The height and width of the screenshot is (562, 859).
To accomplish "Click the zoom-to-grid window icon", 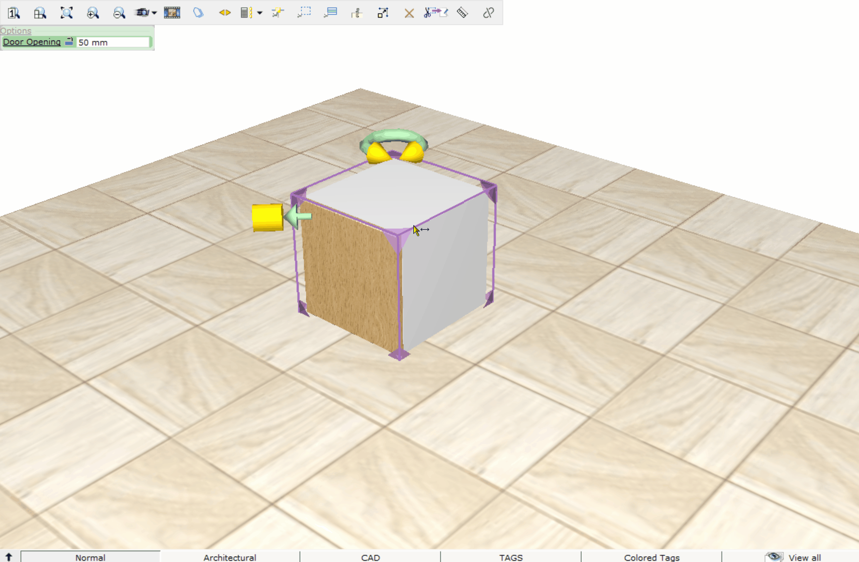I will coord(40,13).
